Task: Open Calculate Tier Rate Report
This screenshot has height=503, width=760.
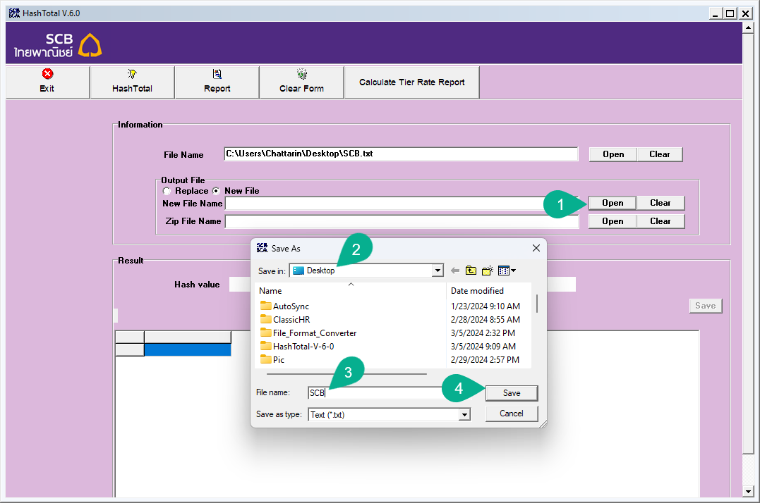Action: coord(412,82)
